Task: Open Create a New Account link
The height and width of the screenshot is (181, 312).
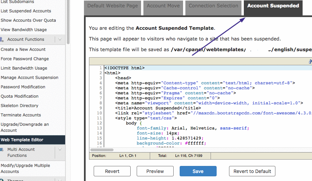Action: 23,50
